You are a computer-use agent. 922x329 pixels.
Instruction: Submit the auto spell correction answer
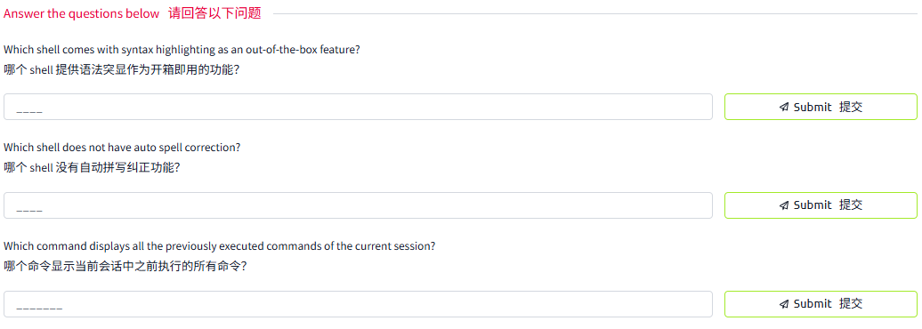click(x=821, y=205)
